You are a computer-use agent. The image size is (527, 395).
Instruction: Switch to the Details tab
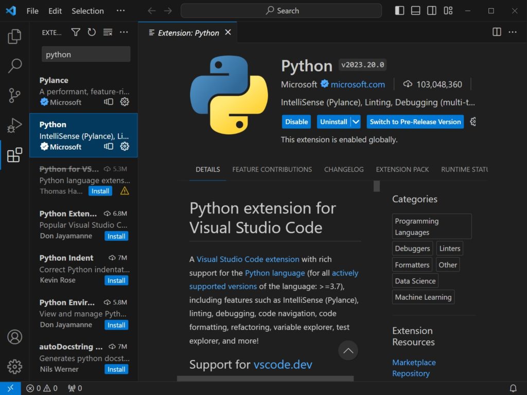coord(208,170)
